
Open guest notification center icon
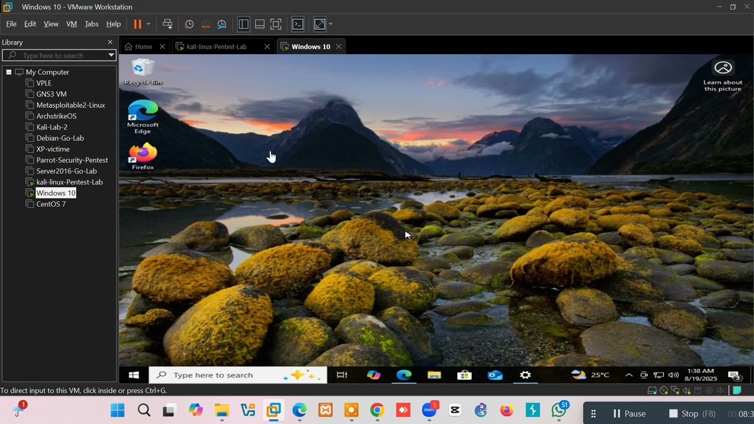tap(734, 376)
